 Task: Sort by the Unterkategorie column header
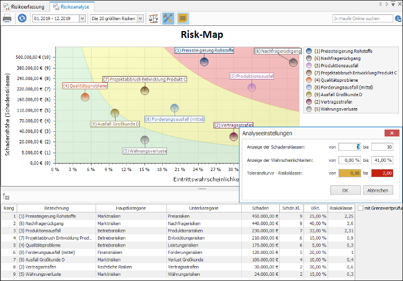click(x=204, y=208)
